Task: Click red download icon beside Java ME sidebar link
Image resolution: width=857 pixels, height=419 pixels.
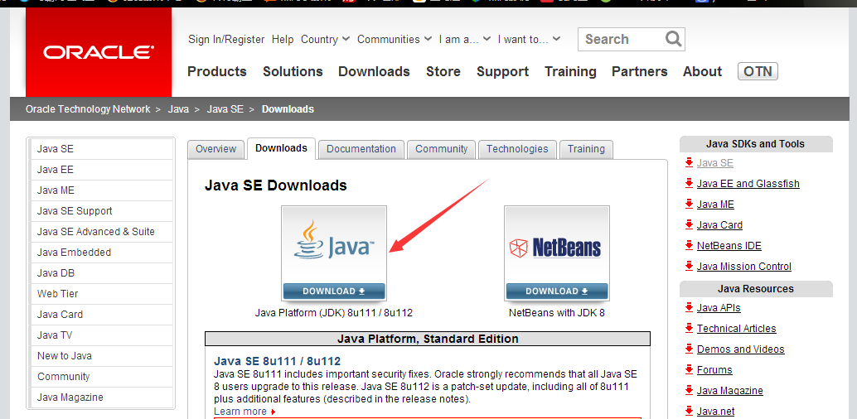Action: pos(689,205)
